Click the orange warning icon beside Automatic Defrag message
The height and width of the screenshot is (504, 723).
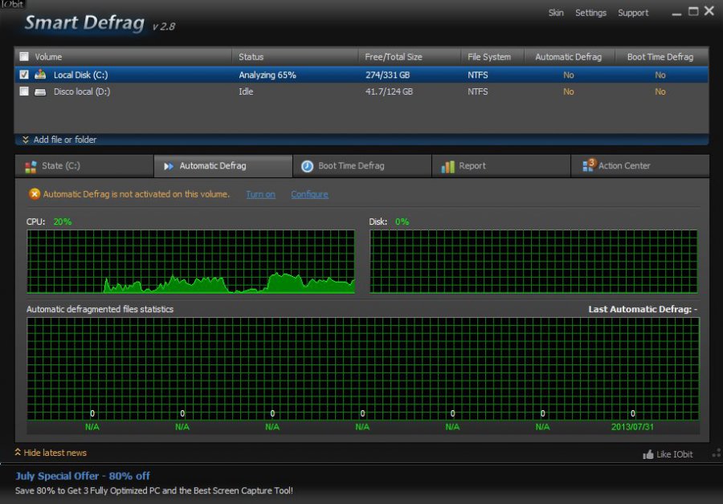click(x=34, y=194)
